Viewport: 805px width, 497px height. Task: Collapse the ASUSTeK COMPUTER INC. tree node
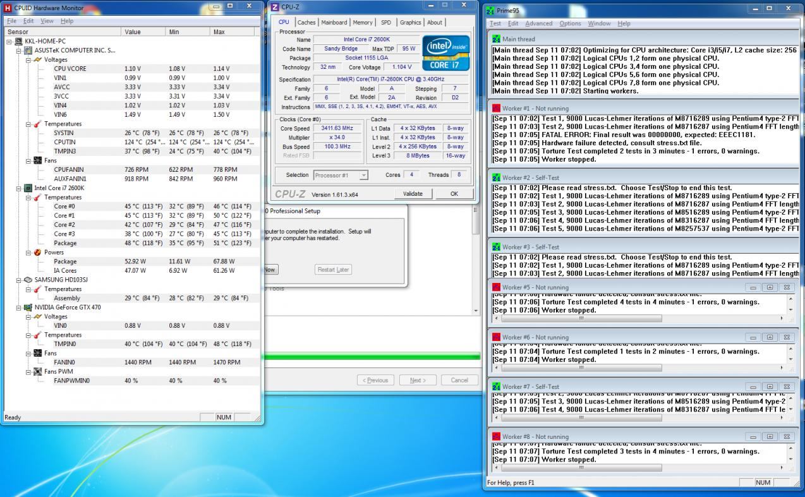click(x=19, y=51)
